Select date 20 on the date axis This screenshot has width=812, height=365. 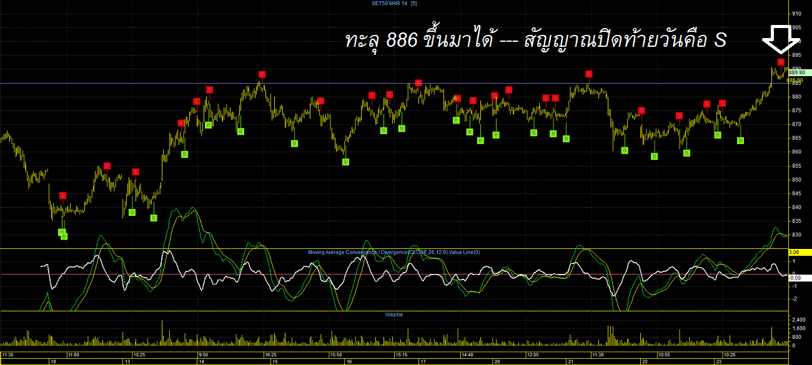click(497, 361)
